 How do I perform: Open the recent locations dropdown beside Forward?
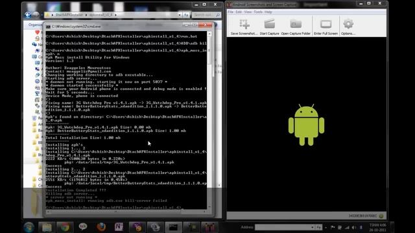click(41, 15)
